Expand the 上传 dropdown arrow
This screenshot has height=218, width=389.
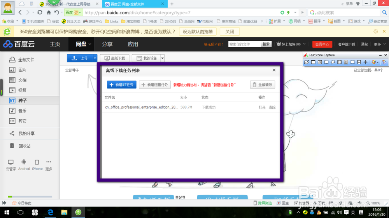[x=95, y=58]
